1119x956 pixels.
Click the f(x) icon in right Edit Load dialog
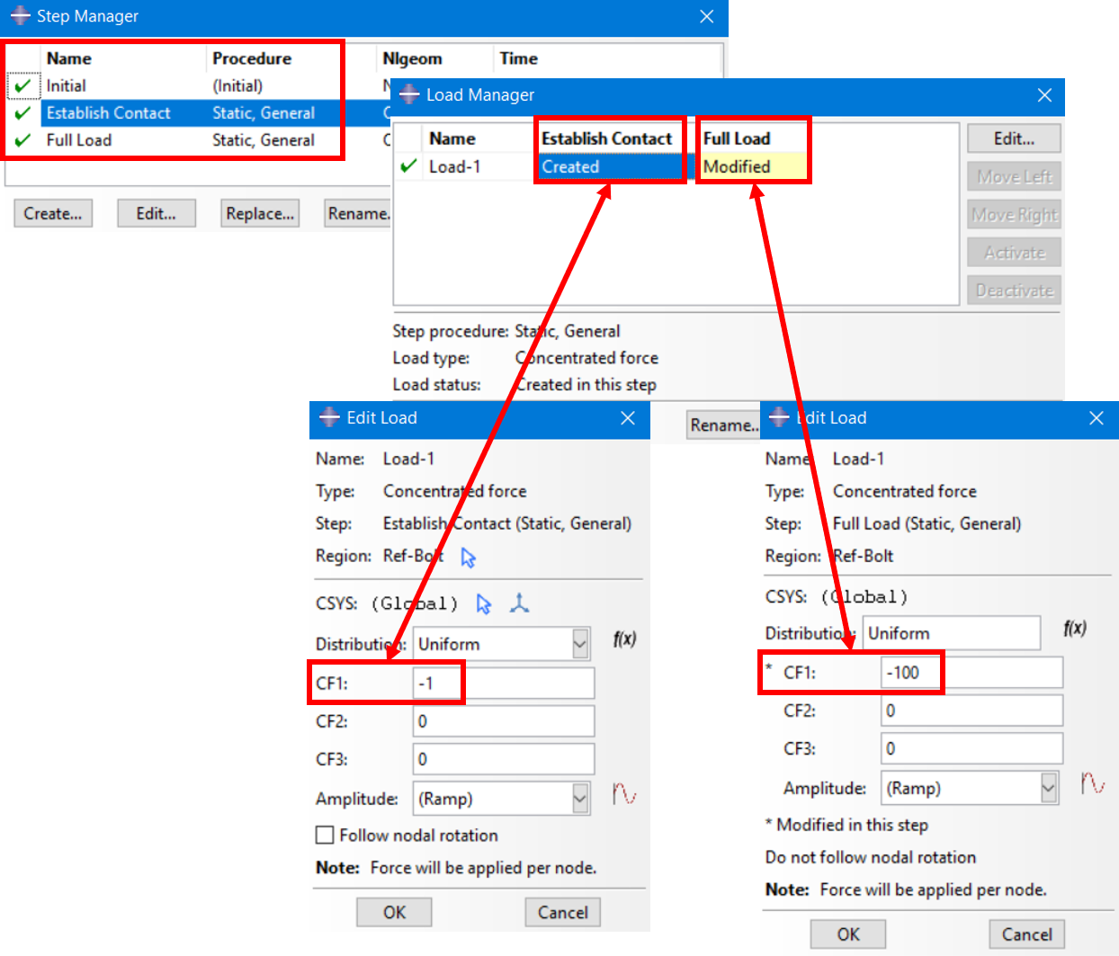1074,629
